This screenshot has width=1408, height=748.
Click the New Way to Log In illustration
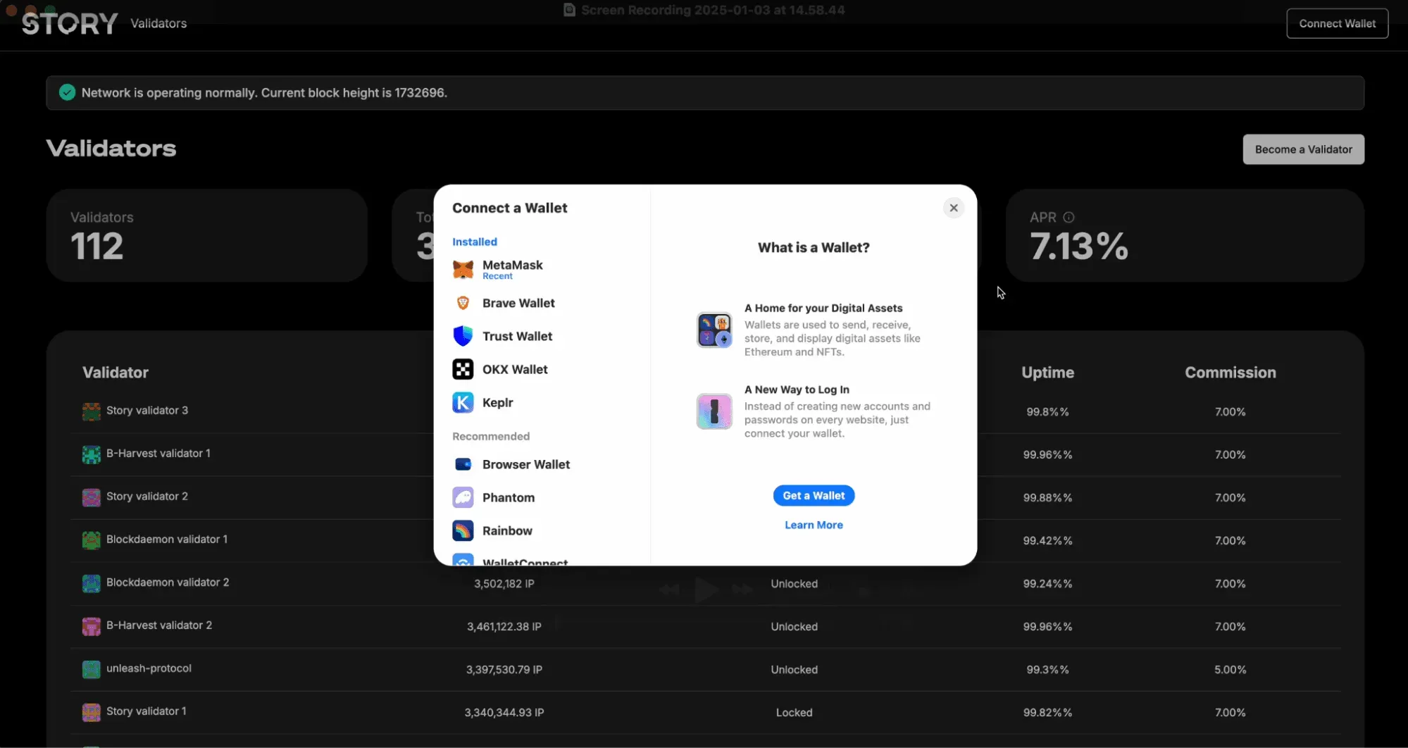[714, 411]
